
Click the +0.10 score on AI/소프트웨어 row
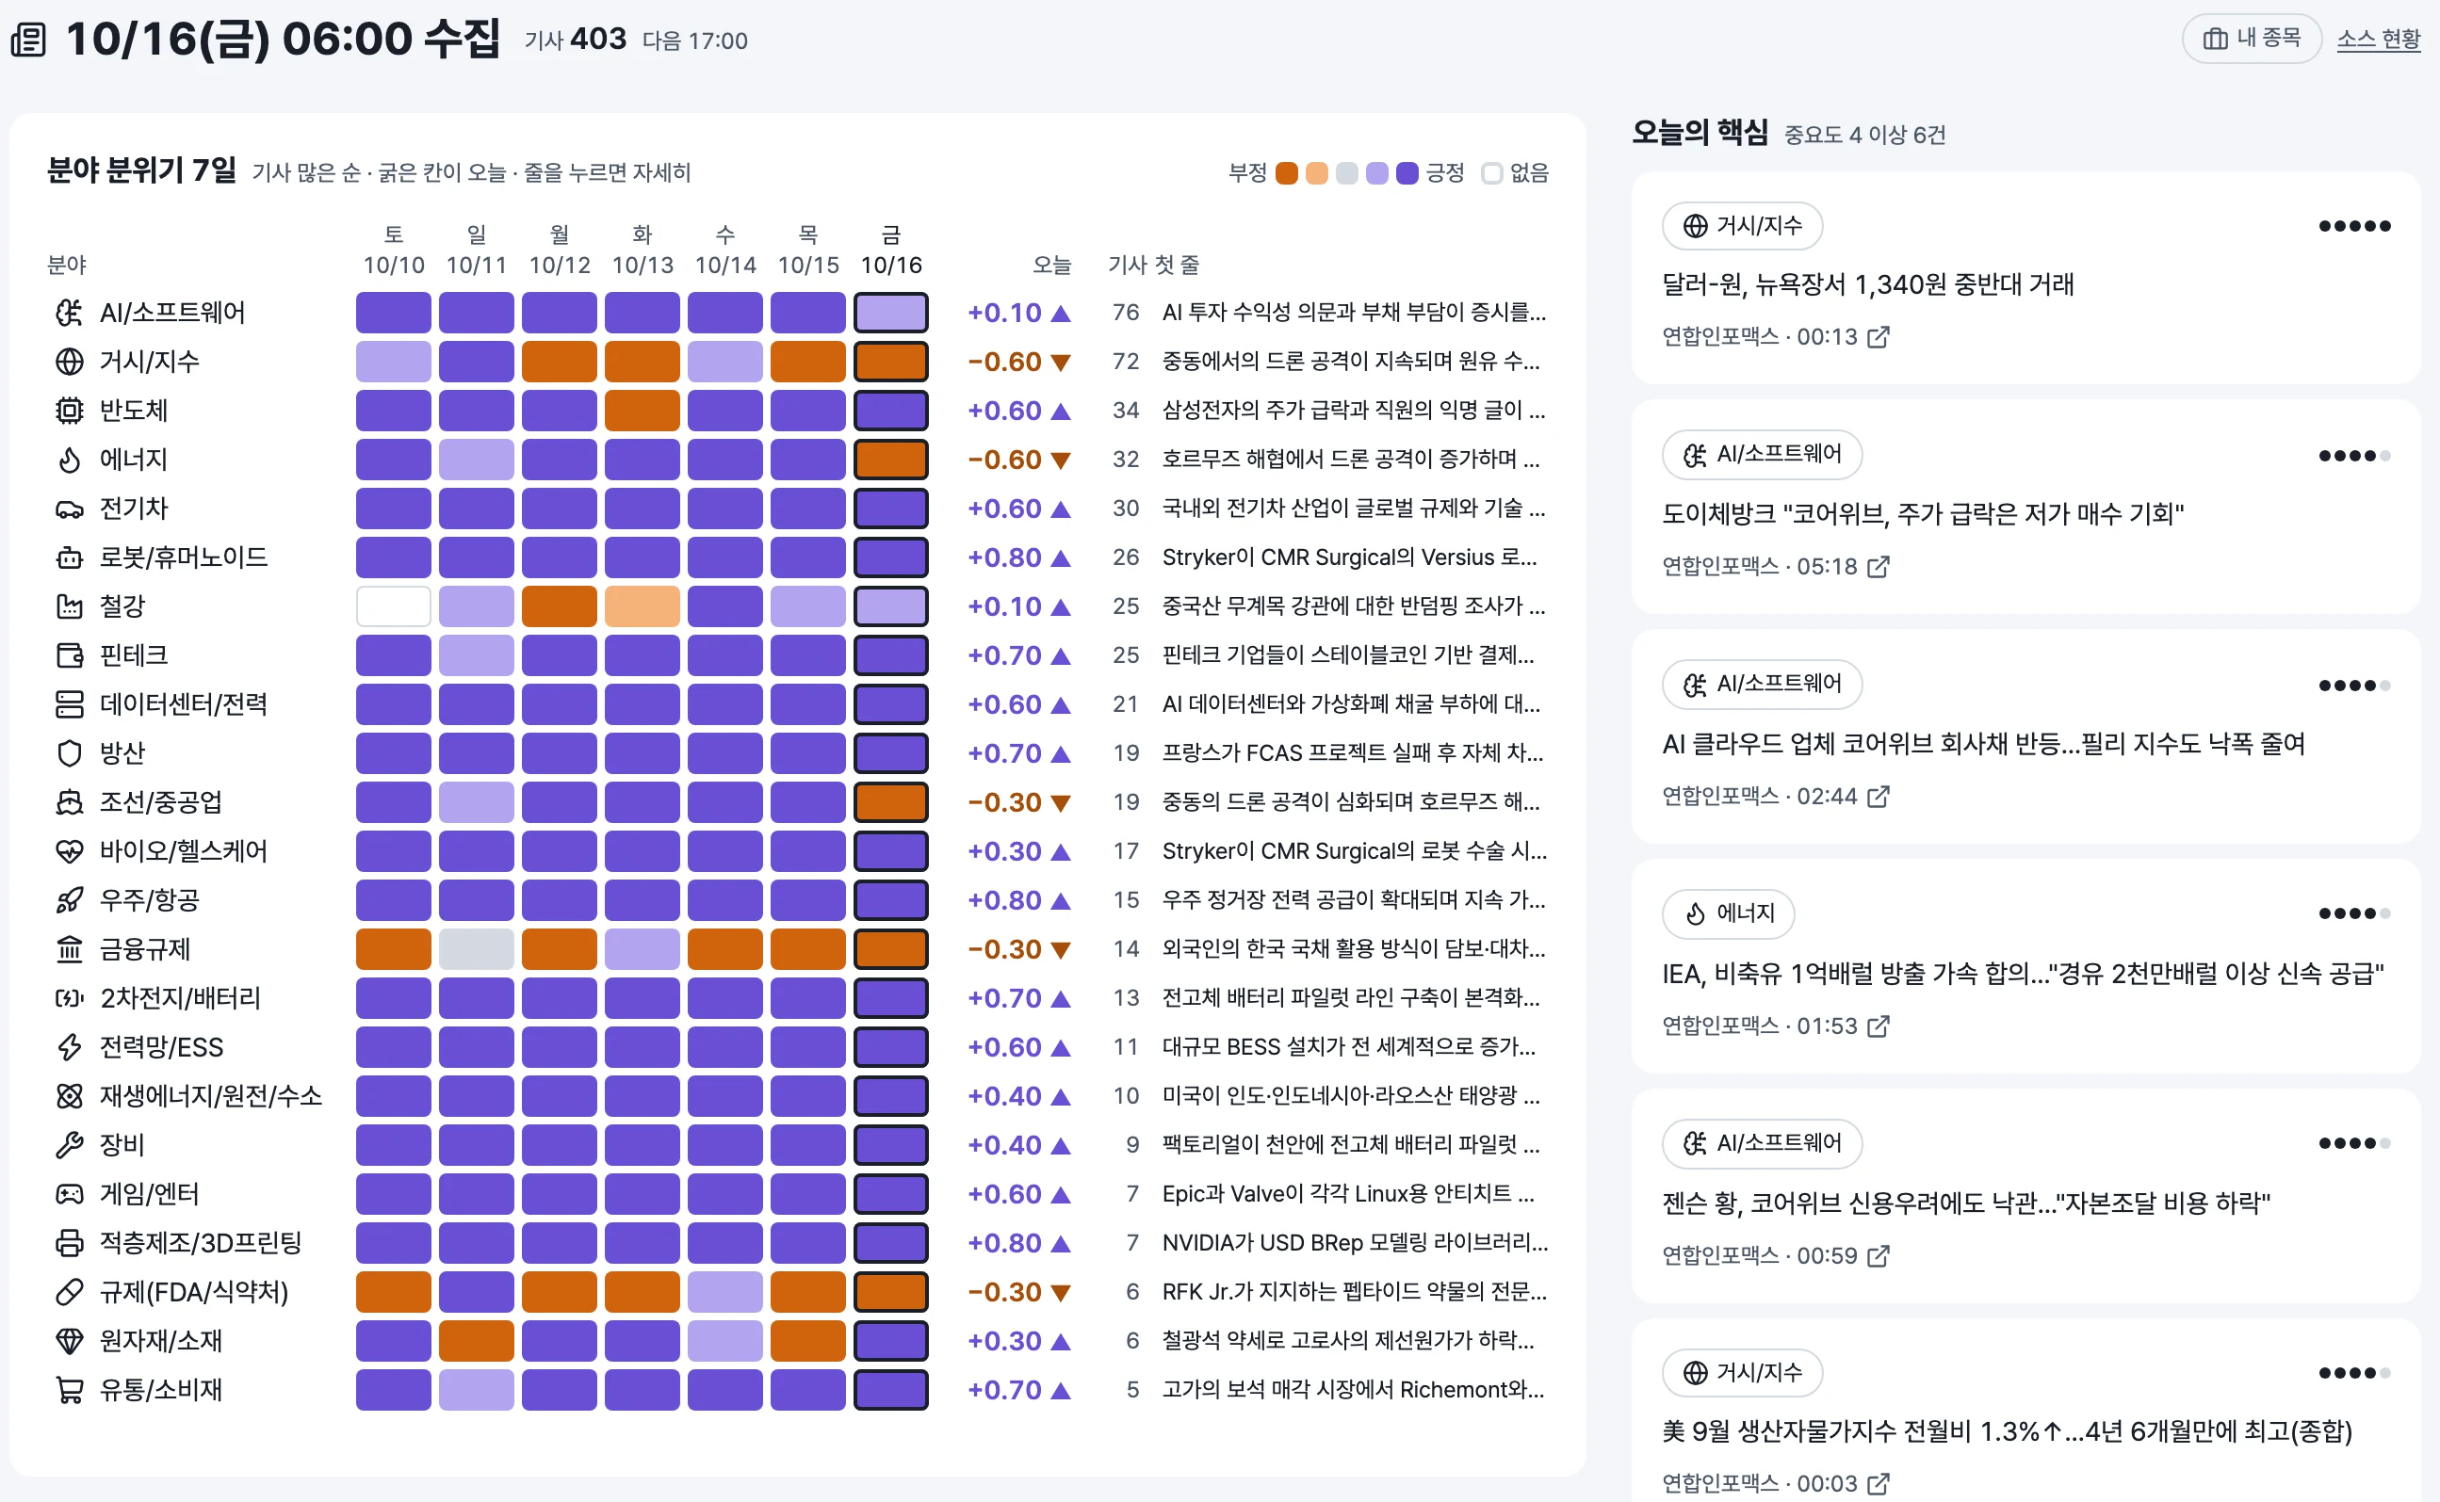click(1018, 313)
